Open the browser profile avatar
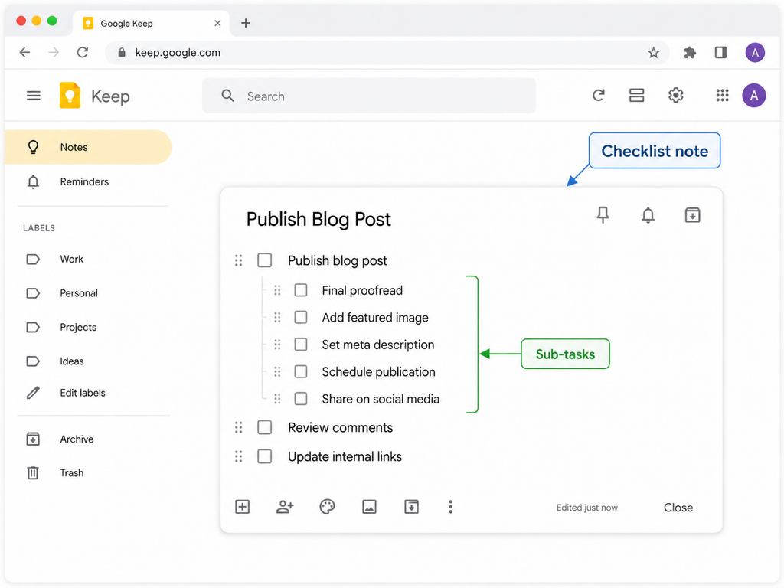784x588 pixels. pos(755,53)
